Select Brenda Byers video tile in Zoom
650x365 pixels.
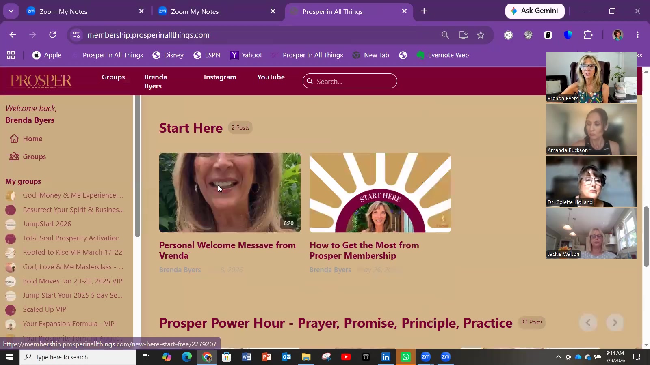tap(591, 77)
